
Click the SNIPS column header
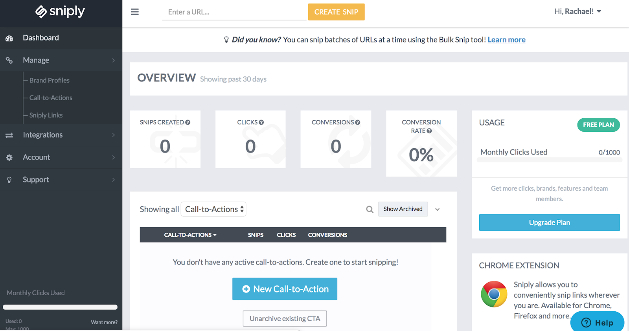point(256,235)
